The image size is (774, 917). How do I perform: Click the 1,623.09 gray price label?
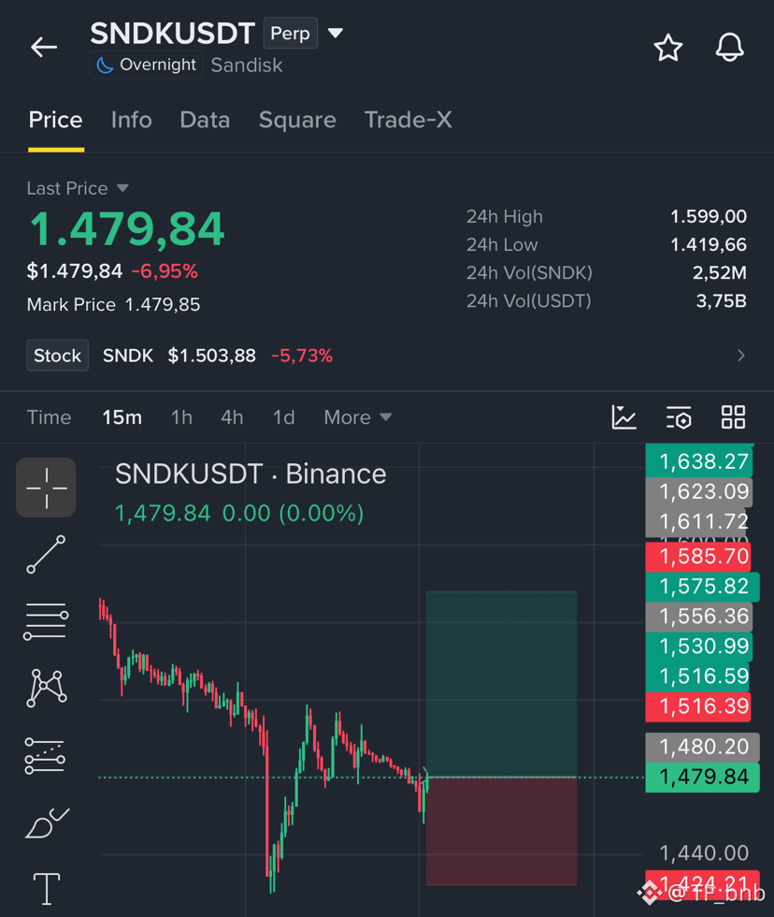click(699, 492)
